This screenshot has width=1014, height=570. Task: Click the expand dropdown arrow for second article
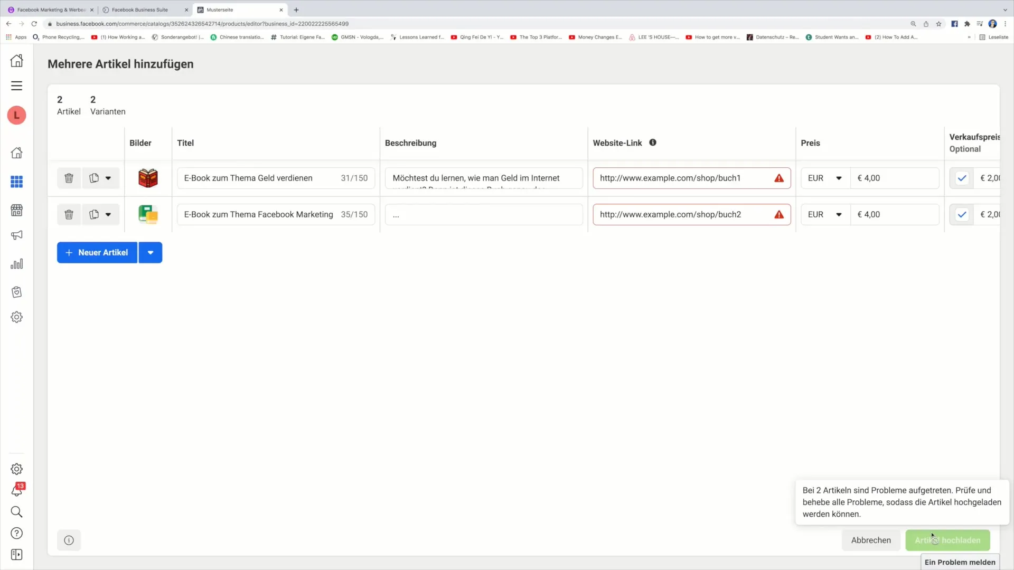pos(109,214)
